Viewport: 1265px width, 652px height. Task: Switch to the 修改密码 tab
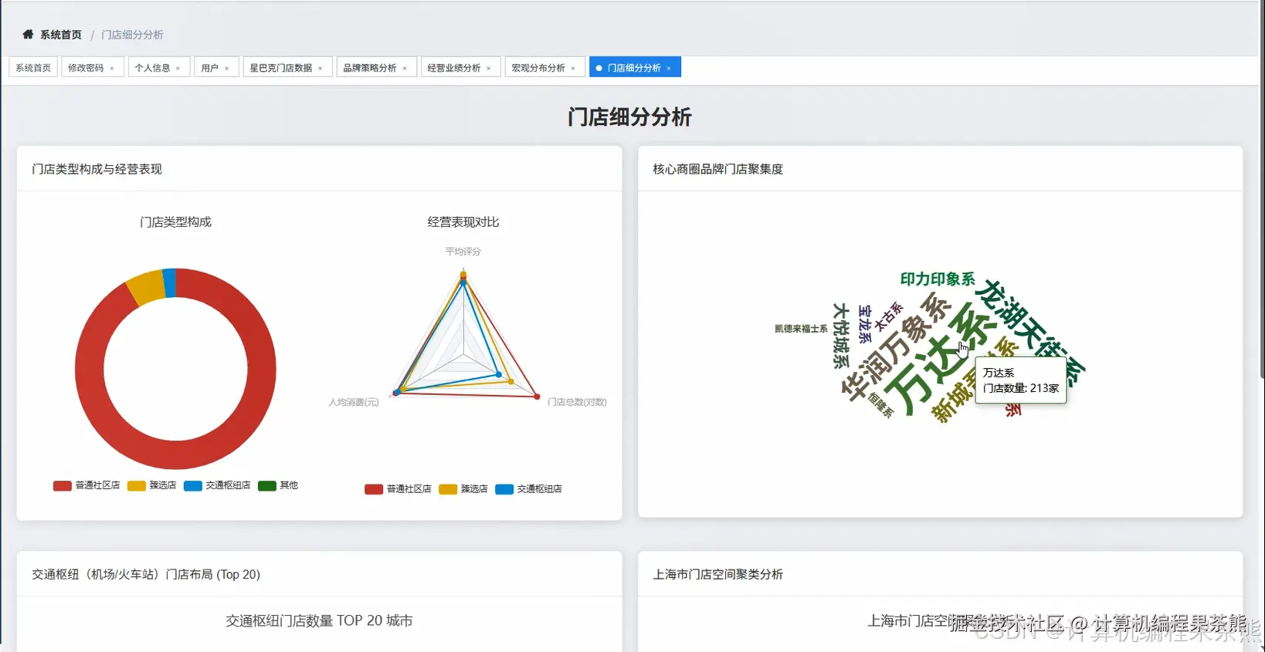pyautogui.click(x=86, y=68)
